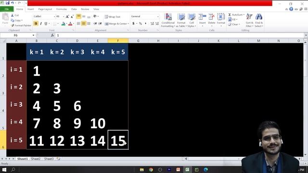Click in the formula bar input

(180, 35)
